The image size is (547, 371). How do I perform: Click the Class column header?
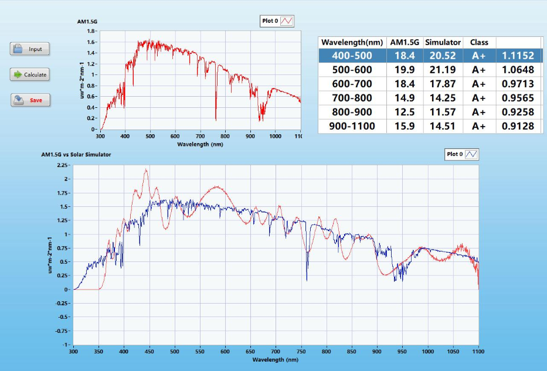point(479,42)
